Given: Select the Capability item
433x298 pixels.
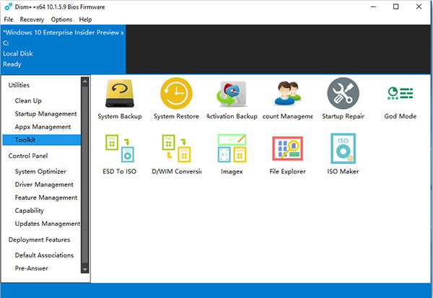Looking at the screenshot, I should coord(30,211).
